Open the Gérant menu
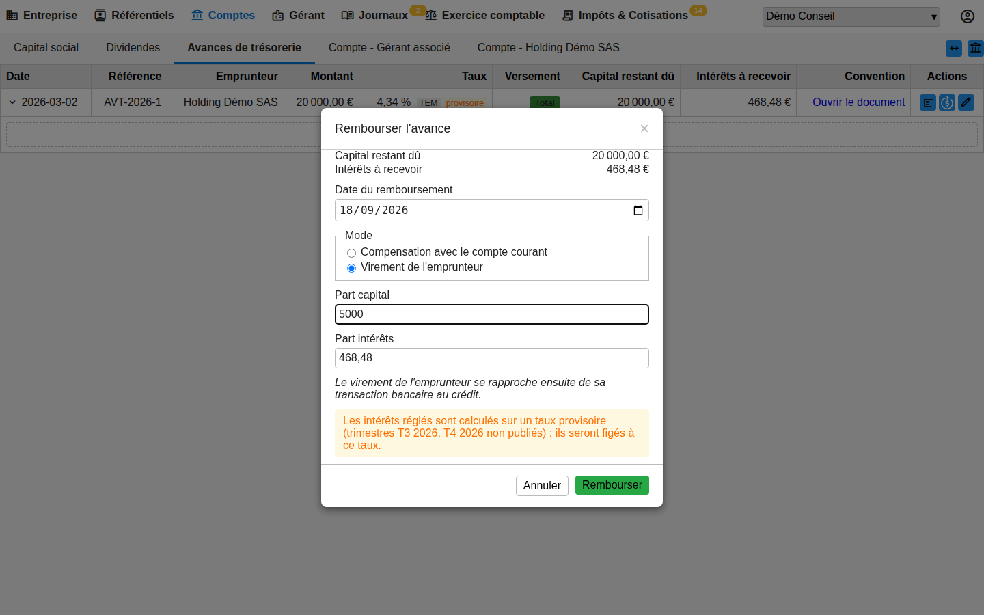 click(298, 15)
